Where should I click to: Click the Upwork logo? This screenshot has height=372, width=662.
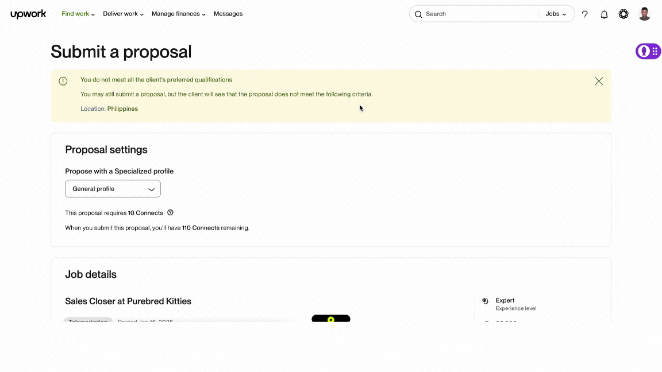28,14
